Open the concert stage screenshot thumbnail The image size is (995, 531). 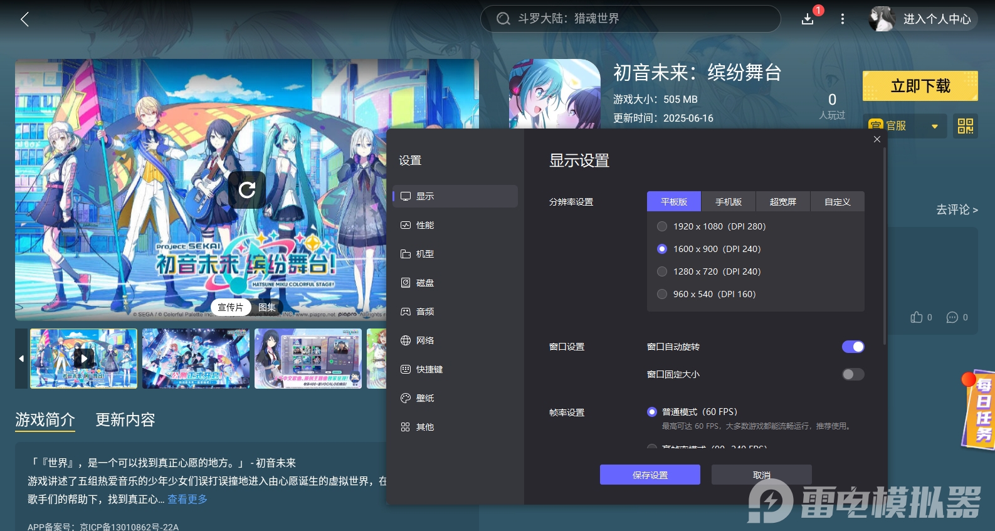pos(196,359)
